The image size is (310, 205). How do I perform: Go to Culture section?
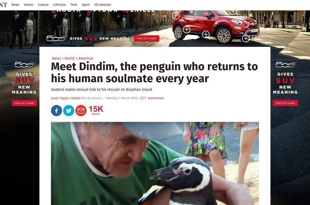pos(43,4)
